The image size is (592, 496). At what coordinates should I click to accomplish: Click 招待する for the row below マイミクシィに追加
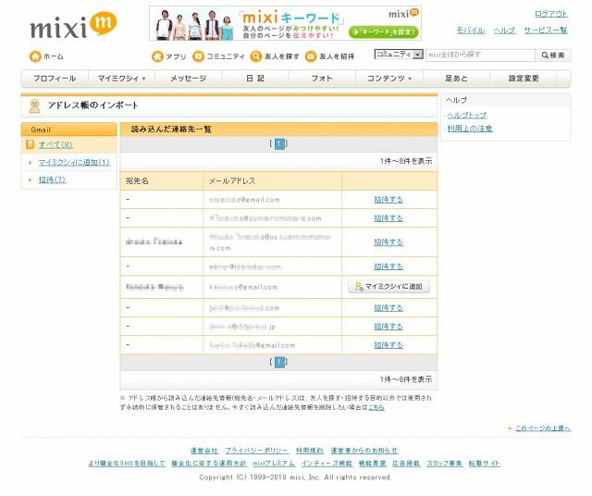pos(388,308)
